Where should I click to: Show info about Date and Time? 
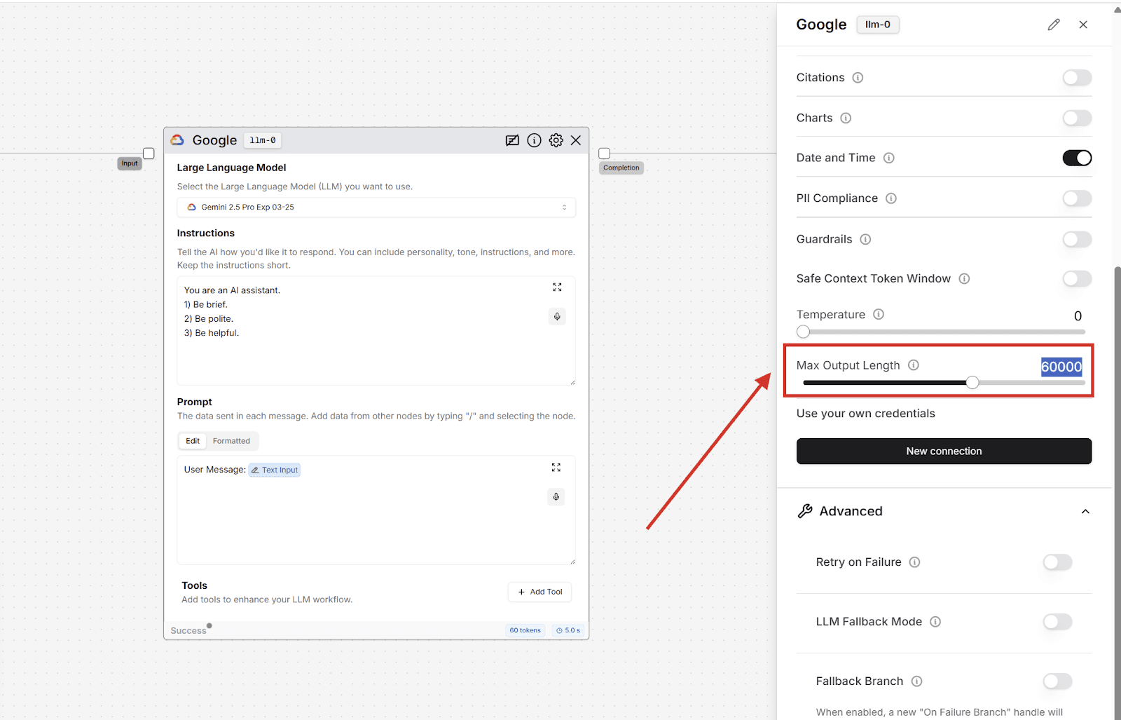888,158
